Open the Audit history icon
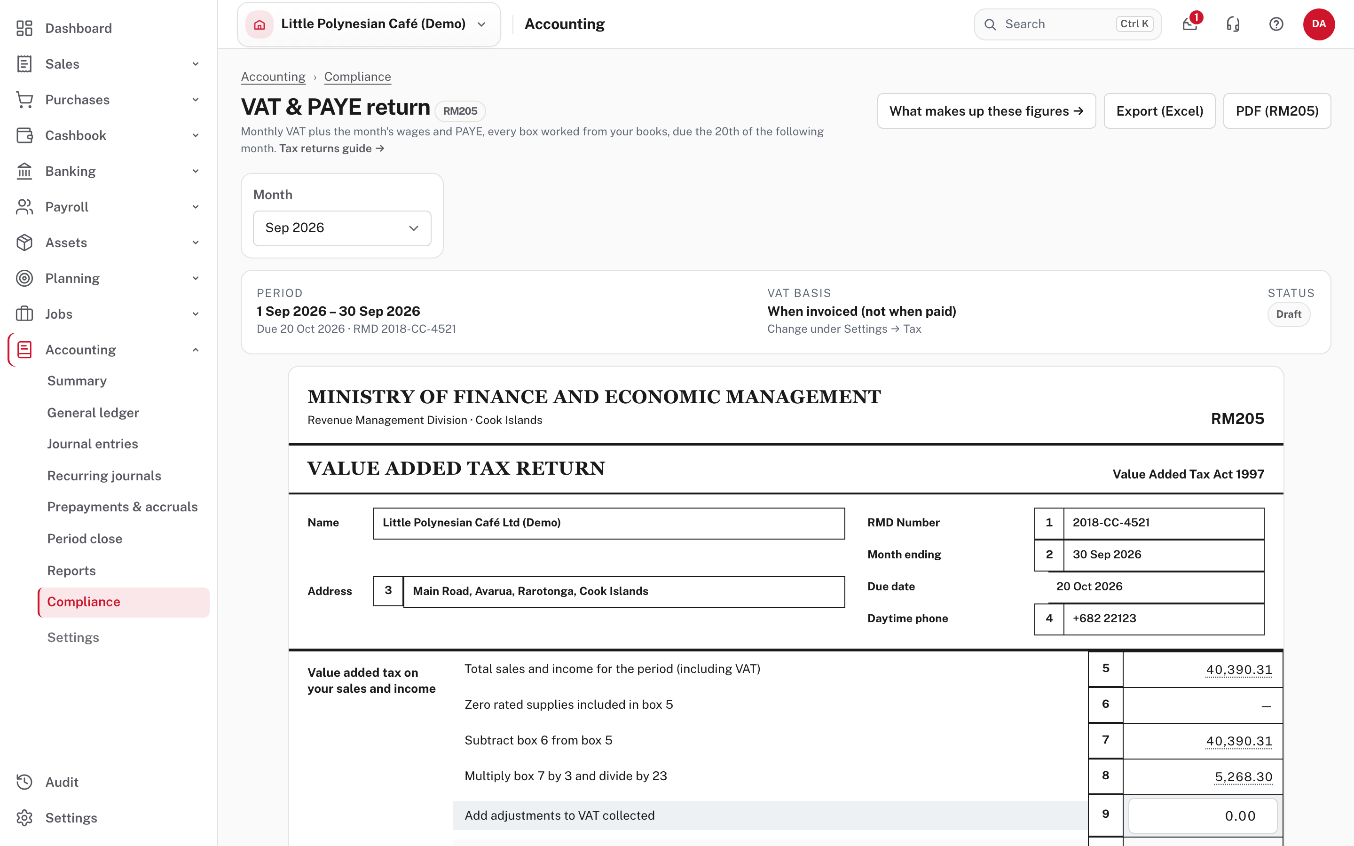 coord(24,782)
